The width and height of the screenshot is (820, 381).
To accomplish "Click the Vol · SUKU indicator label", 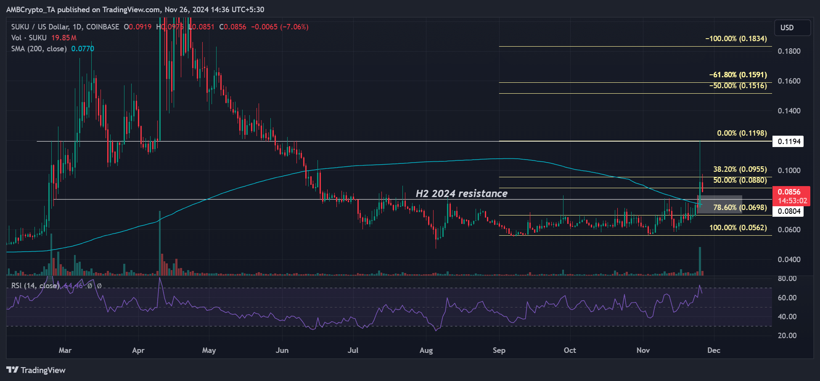I will point(29,38).
